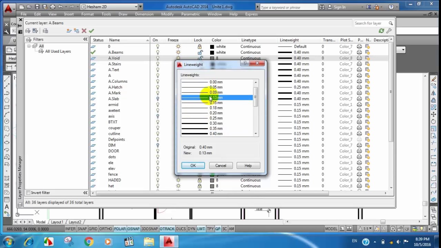Click the search magnifier icon in layer manager

point(391,23)
